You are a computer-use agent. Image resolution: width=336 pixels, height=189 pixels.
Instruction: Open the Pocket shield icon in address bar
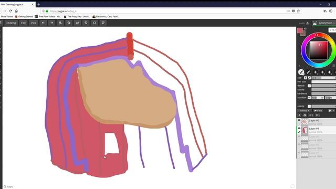pyautogui.click(x=293, y=11)
